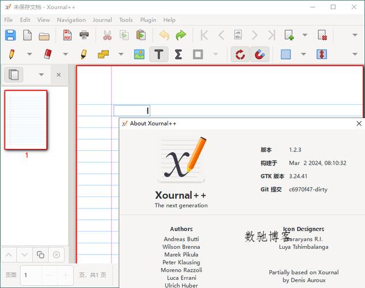The image size is (365, 288).
Task: Cut selection with scissors icon
Action: pos(107,35)
